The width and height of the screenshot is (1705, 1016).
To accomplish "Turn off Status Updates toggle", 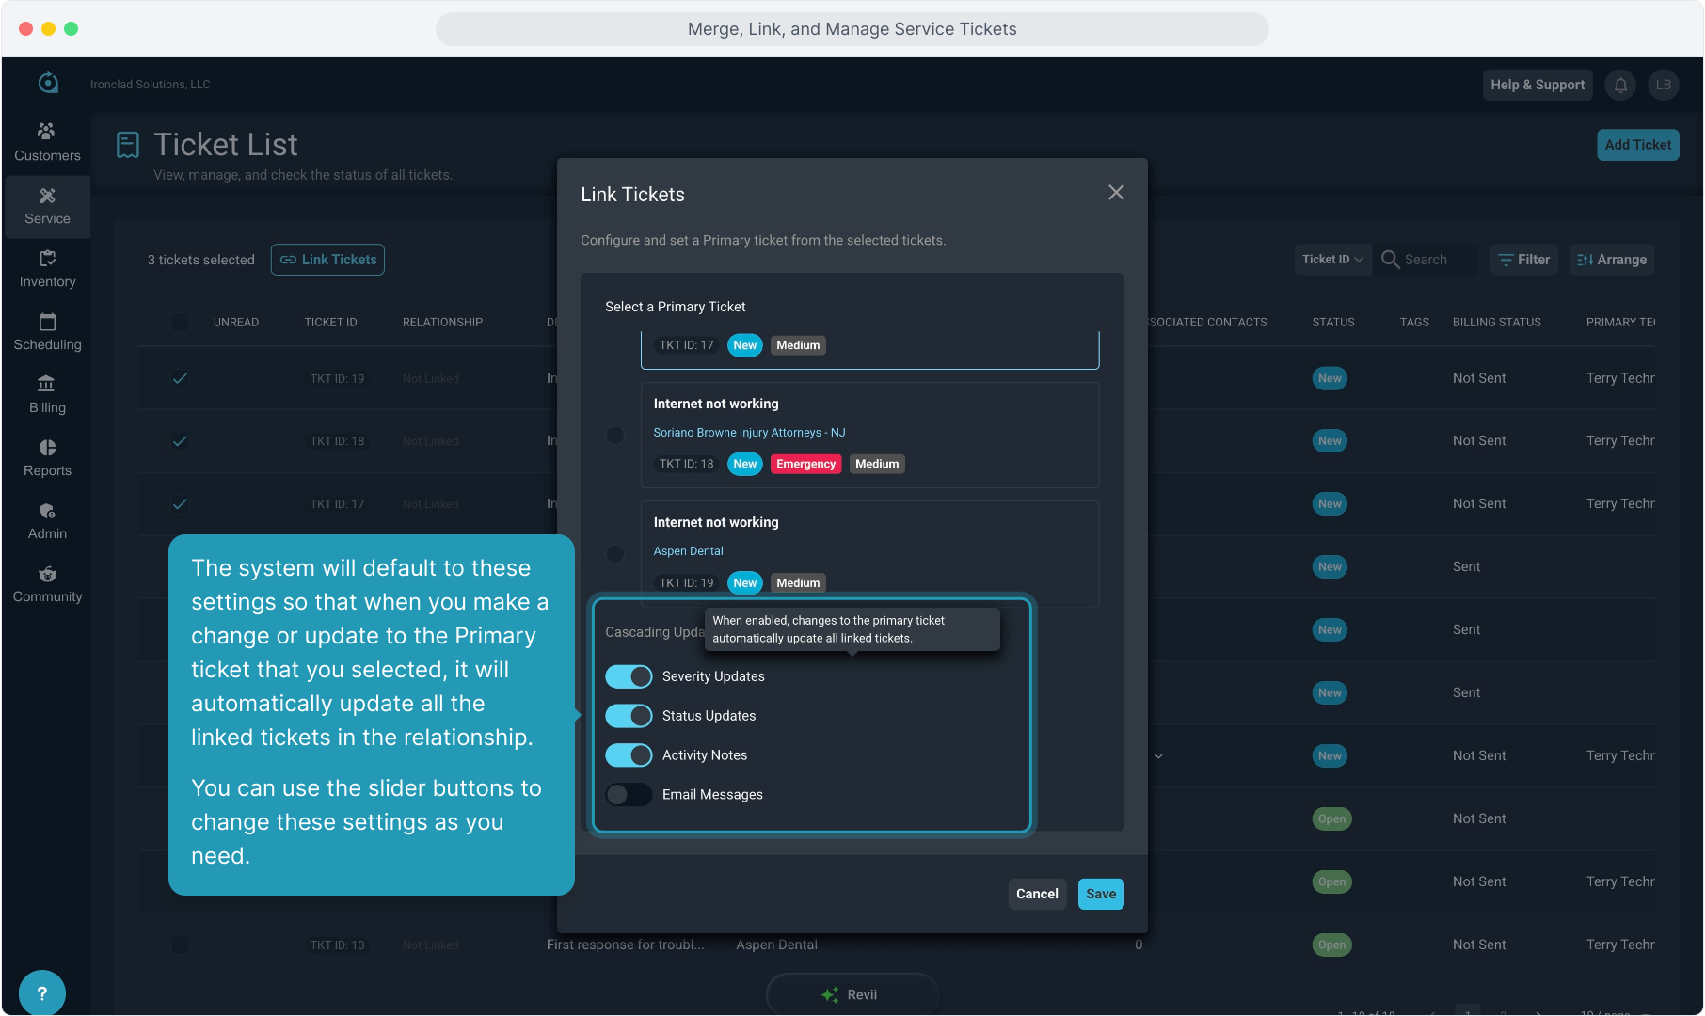I will point(629,716).
